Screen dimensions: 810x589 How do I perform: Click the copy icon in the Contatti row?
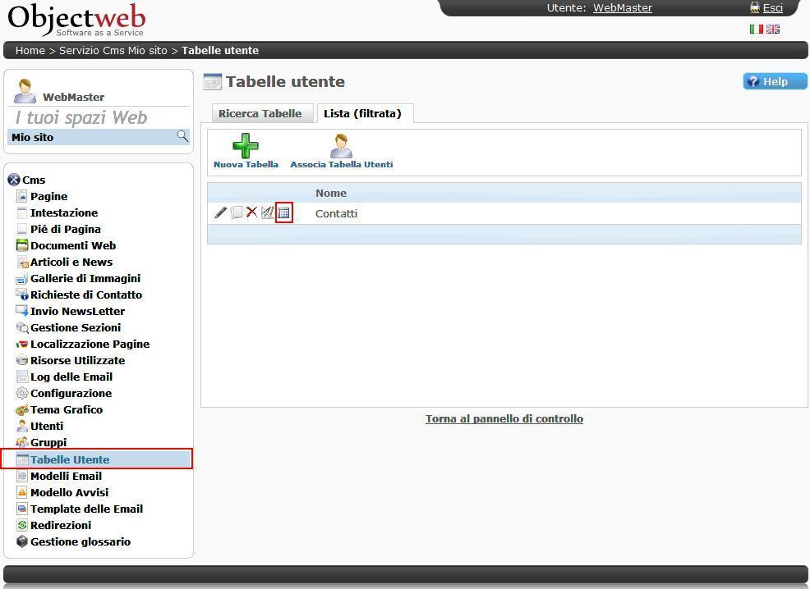click(237, 213)
